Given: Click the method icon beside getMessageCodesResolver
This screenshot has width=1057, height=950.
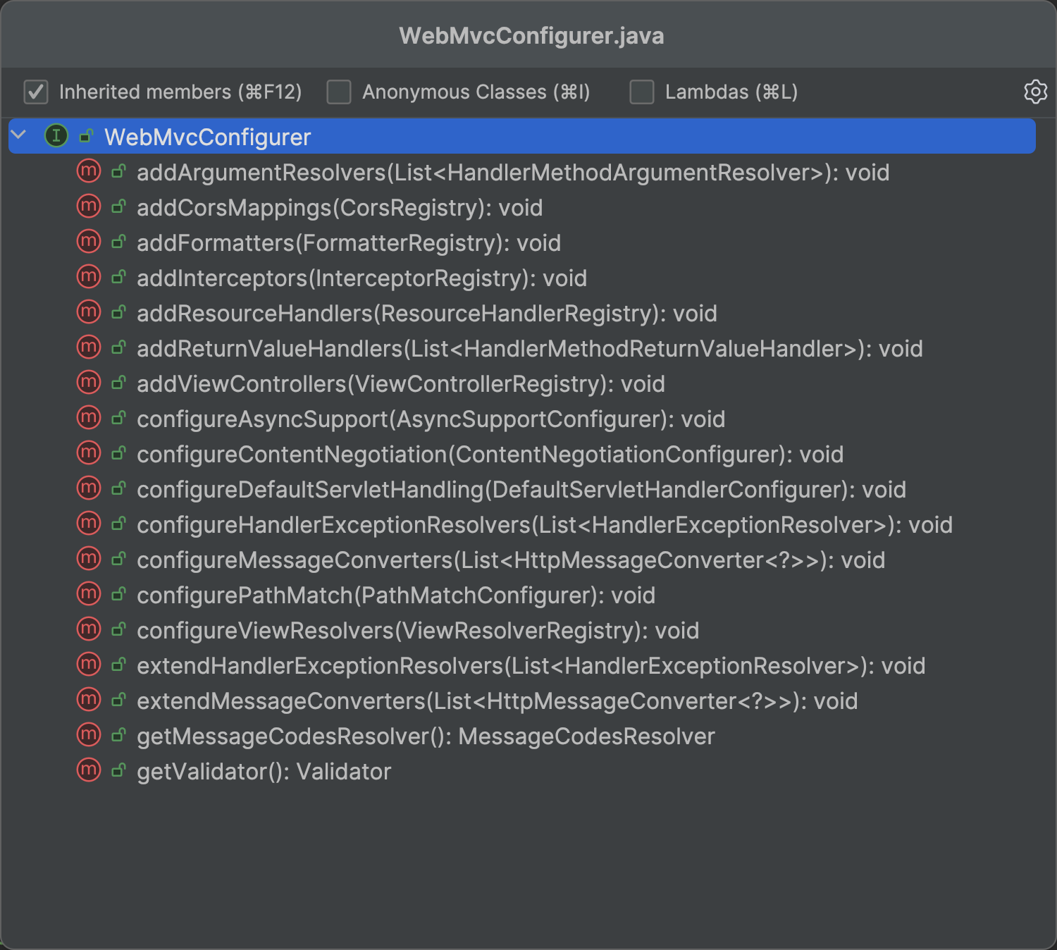Looking at the screenshot, I should 89,735.
